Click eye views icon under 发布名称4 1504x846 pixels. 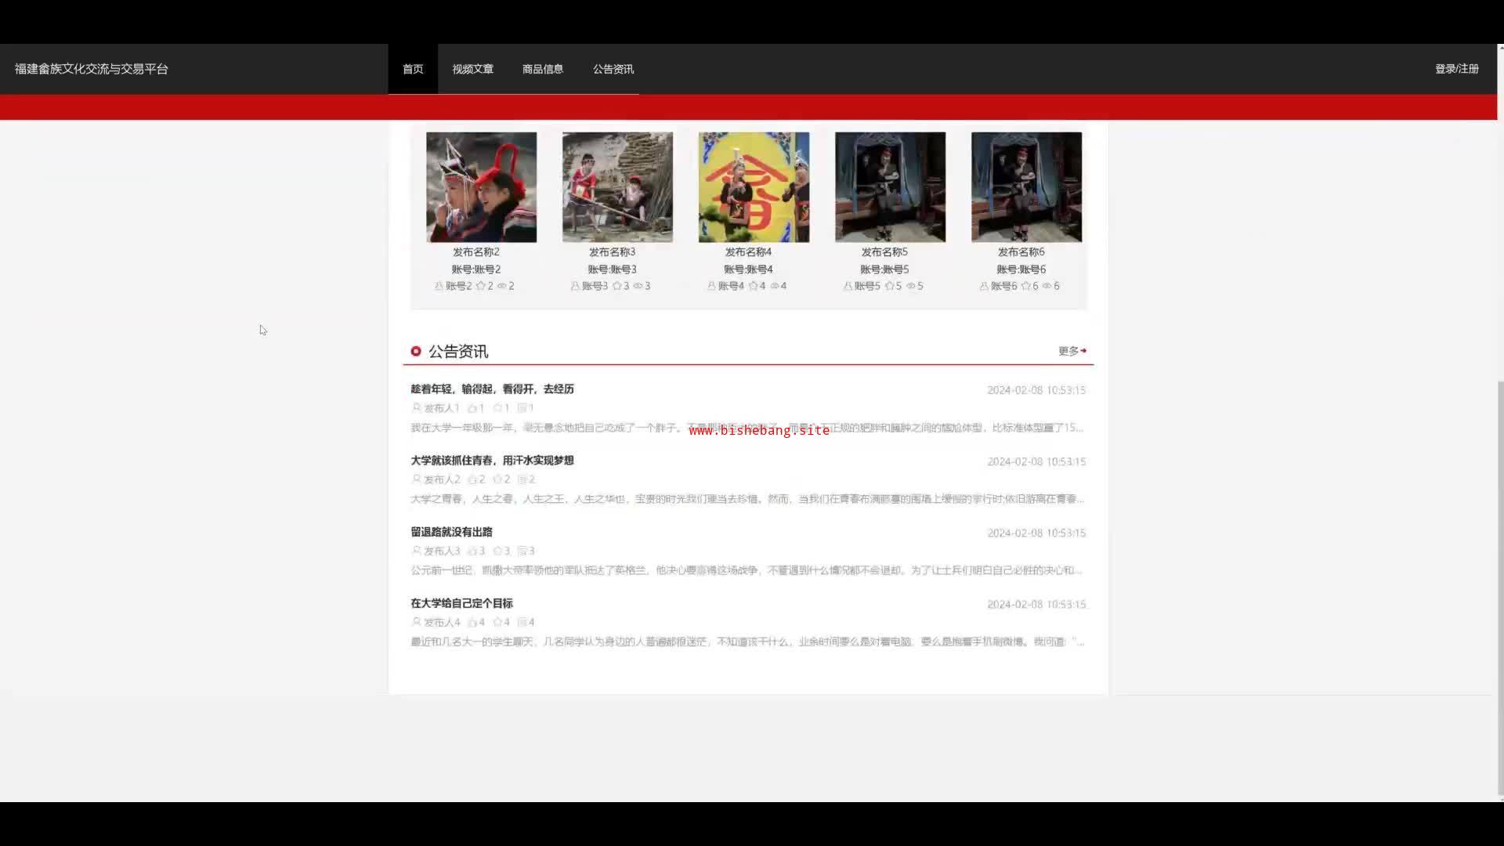click(x=774, y=286)
